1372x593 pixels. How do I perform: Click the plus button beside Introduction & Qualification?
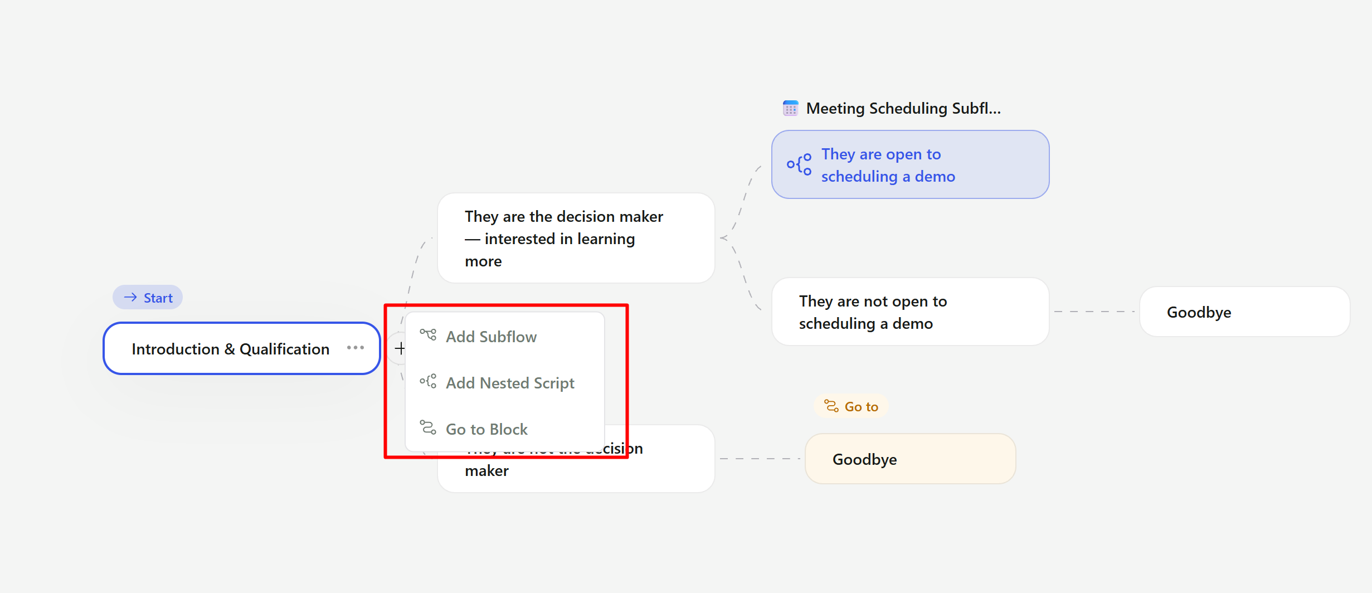click(x=399, y=349)
